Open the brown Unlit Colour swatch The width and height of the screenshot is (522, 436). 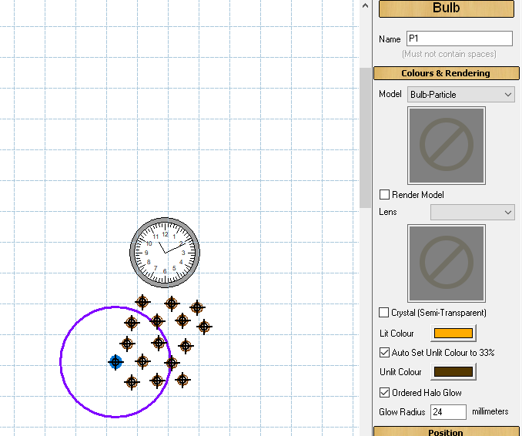click(x=453, y=372)
